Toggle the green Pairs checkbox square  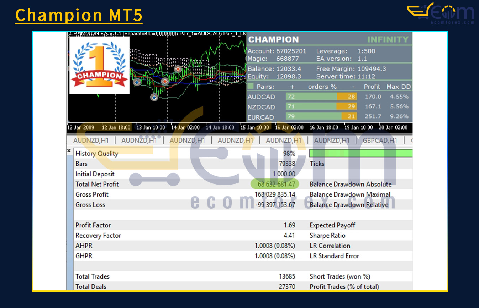pos(251,86)
